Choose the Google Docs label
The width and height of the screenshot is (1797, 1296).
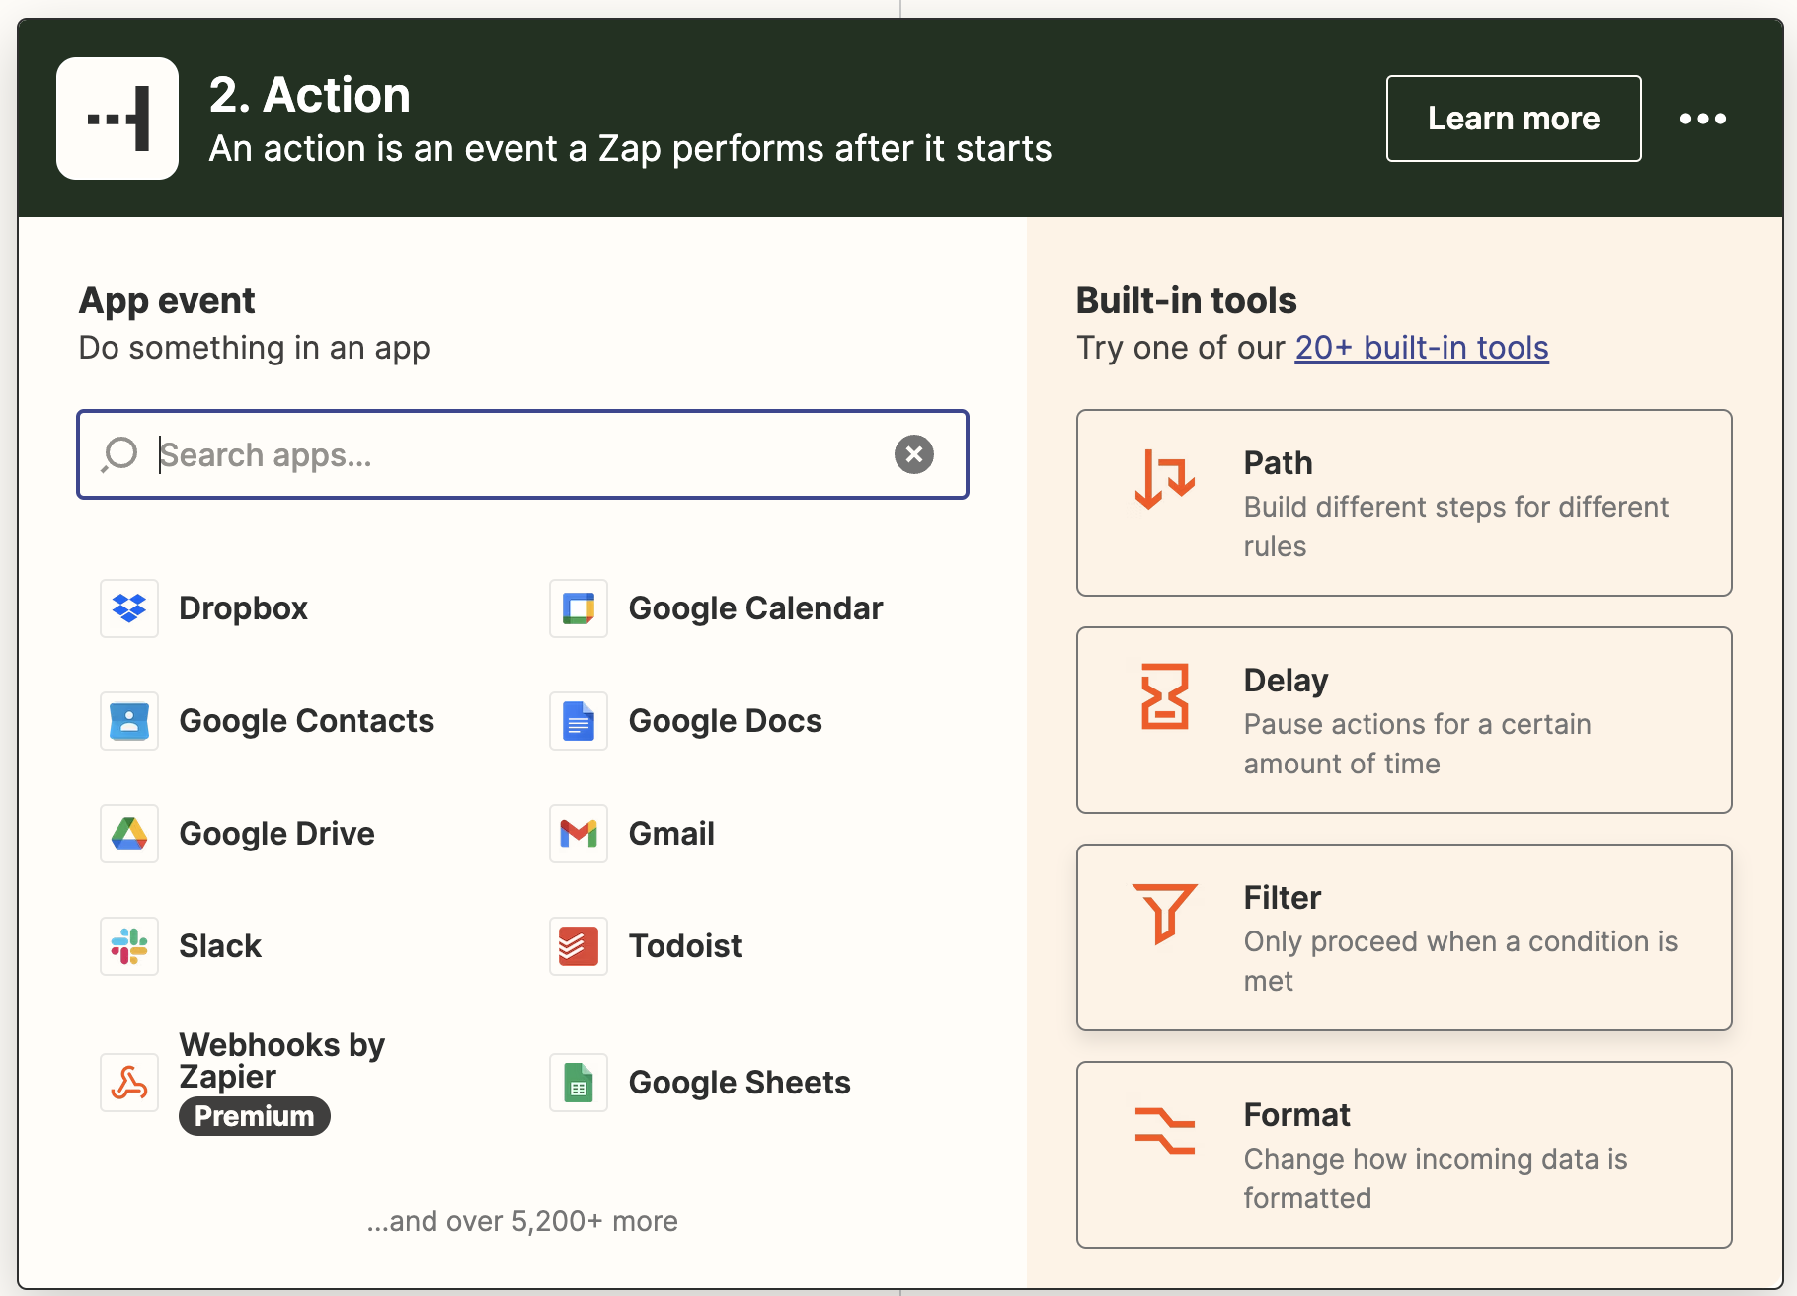pos(725,721)
